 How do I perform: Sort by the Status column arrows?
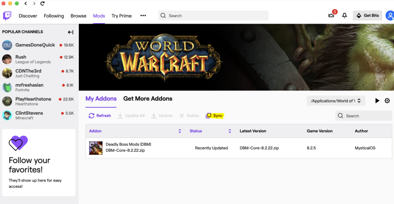coord(230,131)
